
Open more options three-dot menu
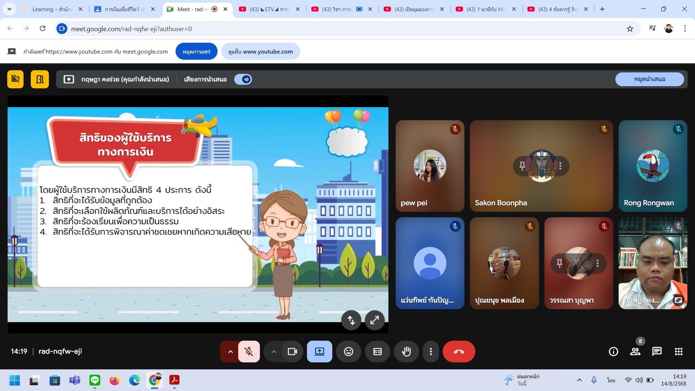[x=431, y=351]
